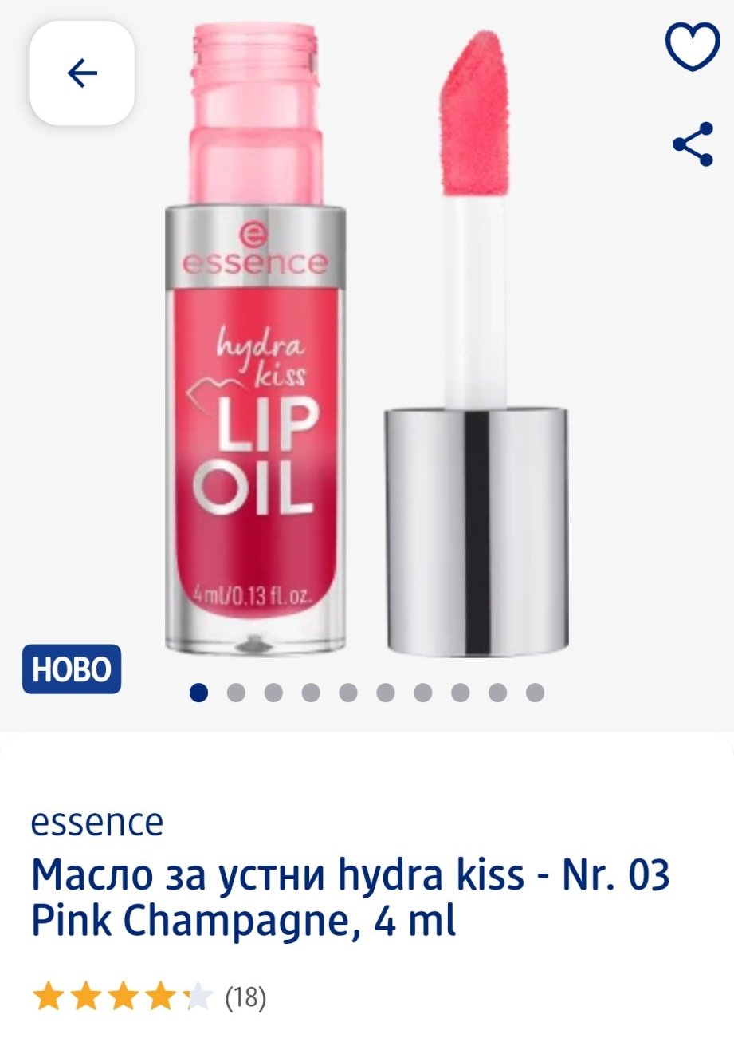The image size is (734, 1042).
Task: Tap the back arrow button
Action: 82,73
